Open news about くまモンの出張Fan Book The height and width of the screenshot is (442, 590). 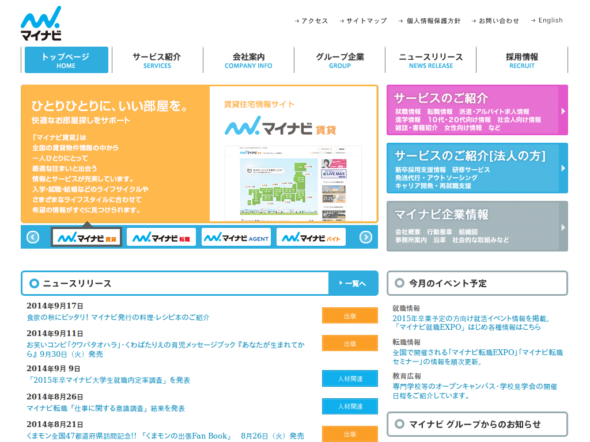pyautogui.click(x=165, y=436)
